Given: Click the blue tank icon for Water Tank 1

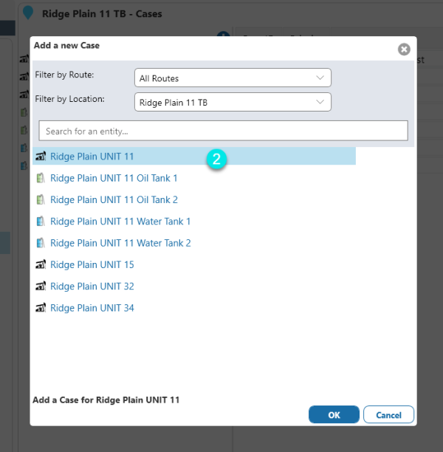Looking at the screenshot, I should tap(41, 221).
